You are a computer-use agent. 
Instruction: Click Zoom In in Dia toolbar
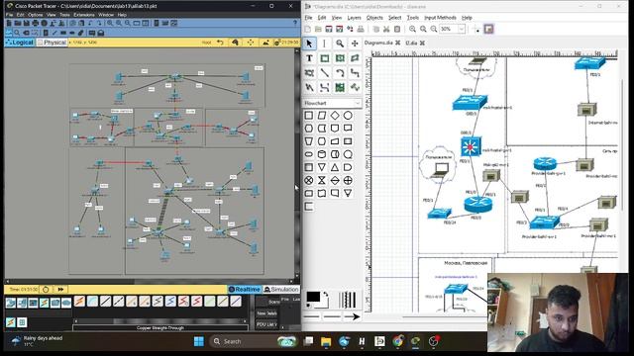[412, 29]
